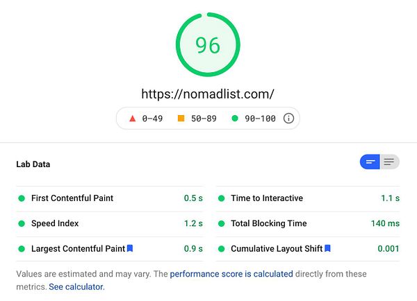Expand the First Contentful Paint metric

[72, 198]
